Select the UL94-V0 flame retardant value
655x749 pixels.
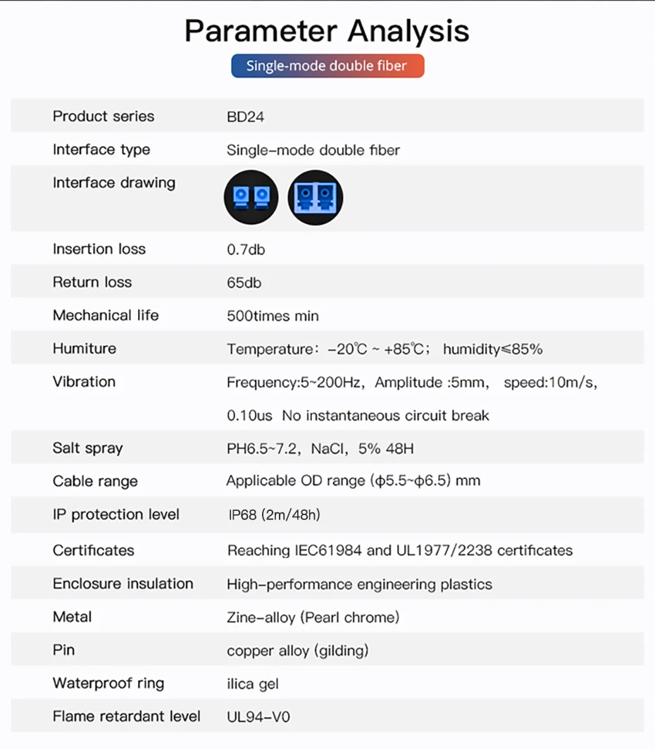click(x=258, y=717)
